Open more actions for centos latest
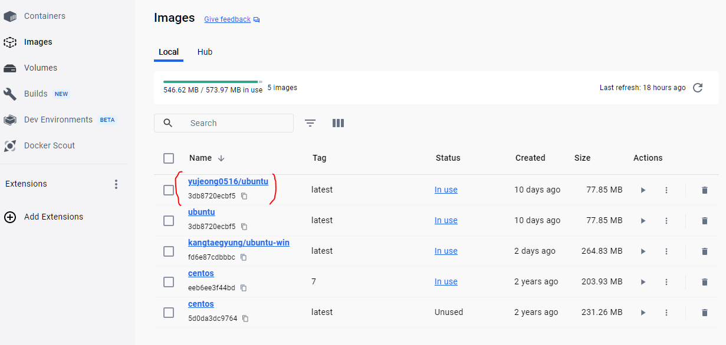 (666, 313)
